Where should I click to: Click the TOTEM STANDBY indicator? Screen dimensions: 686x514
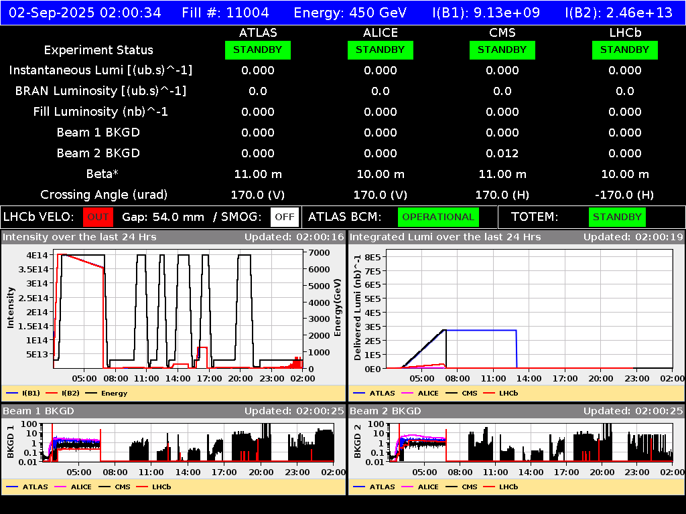tap(617, 218)
